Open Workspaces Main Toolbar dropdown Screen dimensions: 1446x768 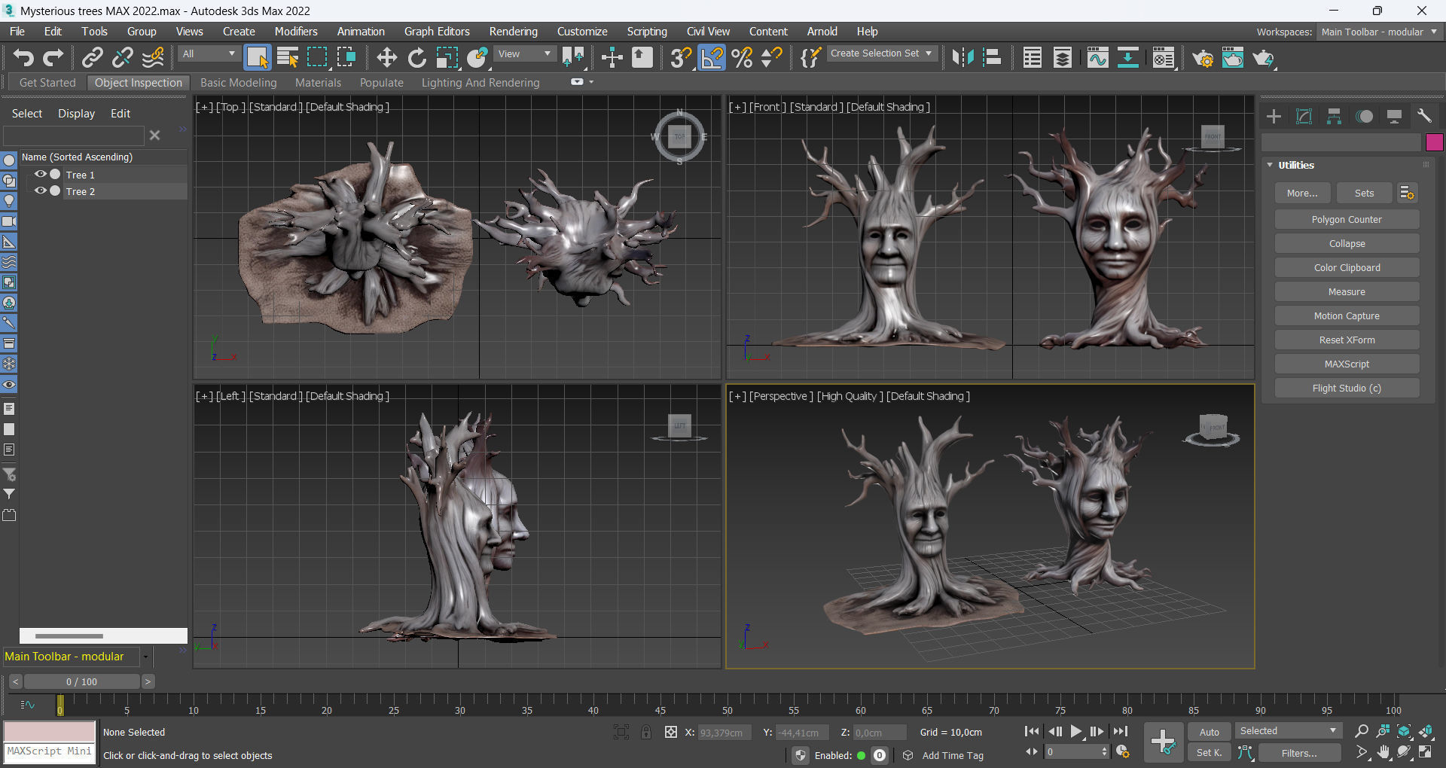pos(1379,32)
